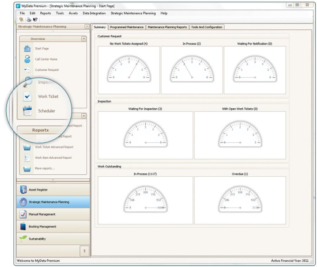Image resolution: width=317 pixels, height=267 pixels.
Task: Click the Manual Management checklist icon
Action: click(23, 214)
